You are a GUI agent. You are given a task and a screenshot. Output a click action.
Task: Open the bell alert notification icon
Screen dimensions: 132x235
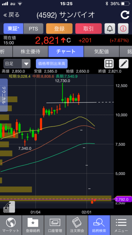click(110, 29)
